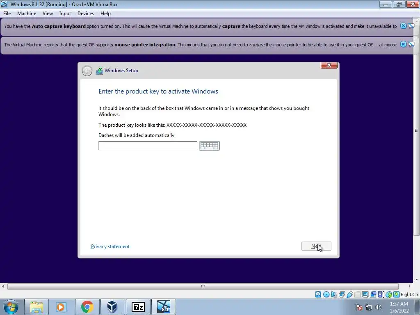The width and height of the screenshot is (420, 315).
Task: Click the speech icon on Auto capture keyboard notice
Action: [x=411, y=26]
